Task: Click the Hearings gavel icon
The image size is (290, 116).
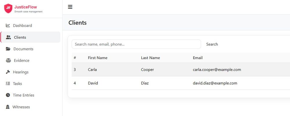Action: coord(8,72)
